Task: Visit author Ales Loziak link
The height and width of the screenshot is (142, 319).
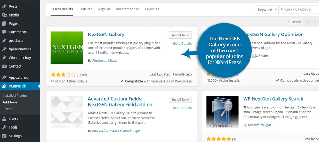Action: (x=100, y=130)
